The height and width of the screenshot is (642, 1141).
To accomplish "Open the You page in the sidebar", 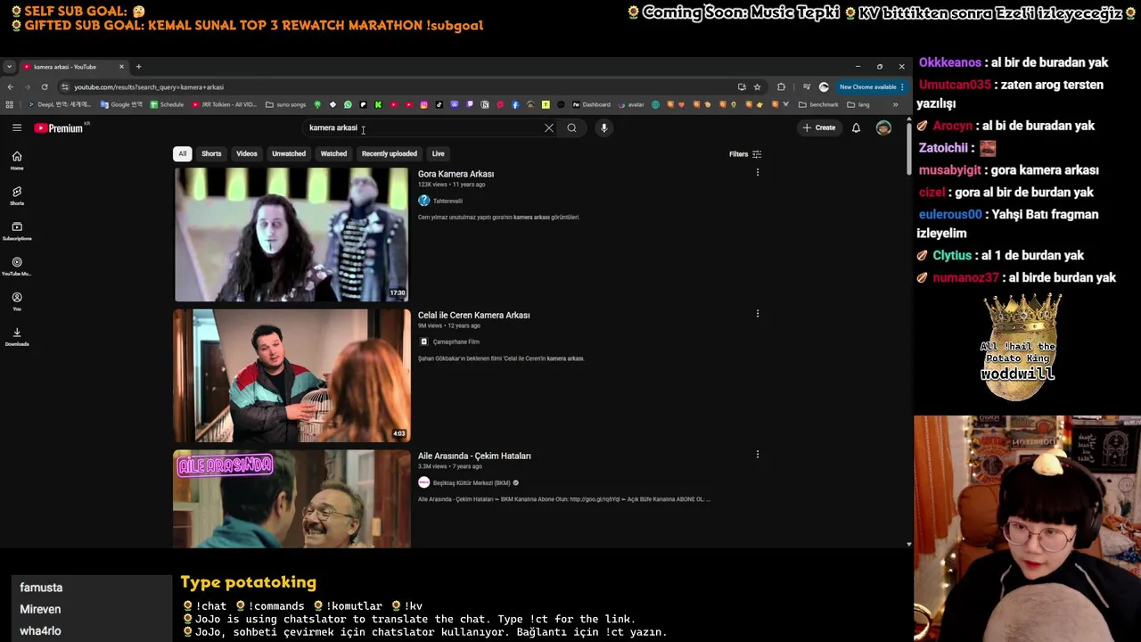I will 17,301.
